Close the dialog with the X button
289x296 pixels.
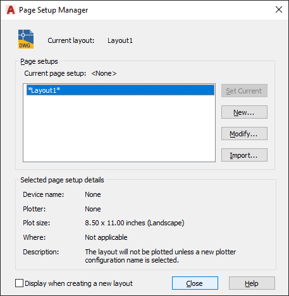[279, 9]
